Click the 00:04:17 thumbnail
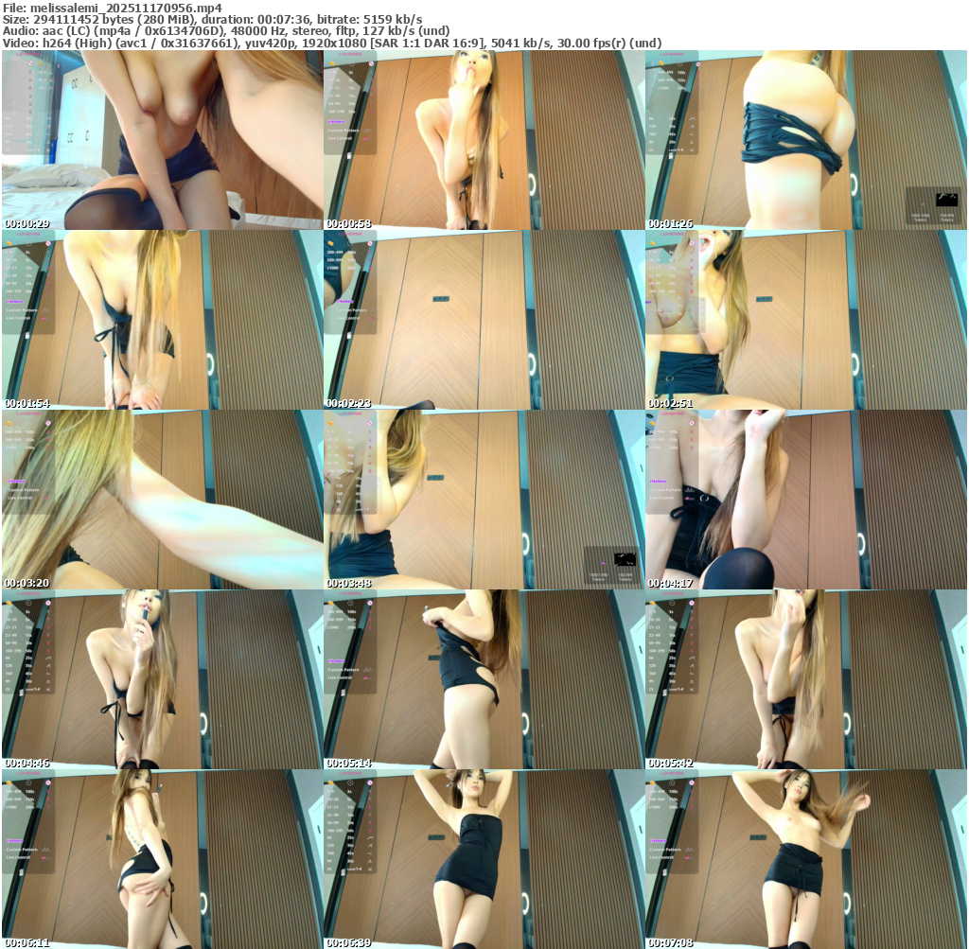The image size is (969, 949). (x=805, y=500)
